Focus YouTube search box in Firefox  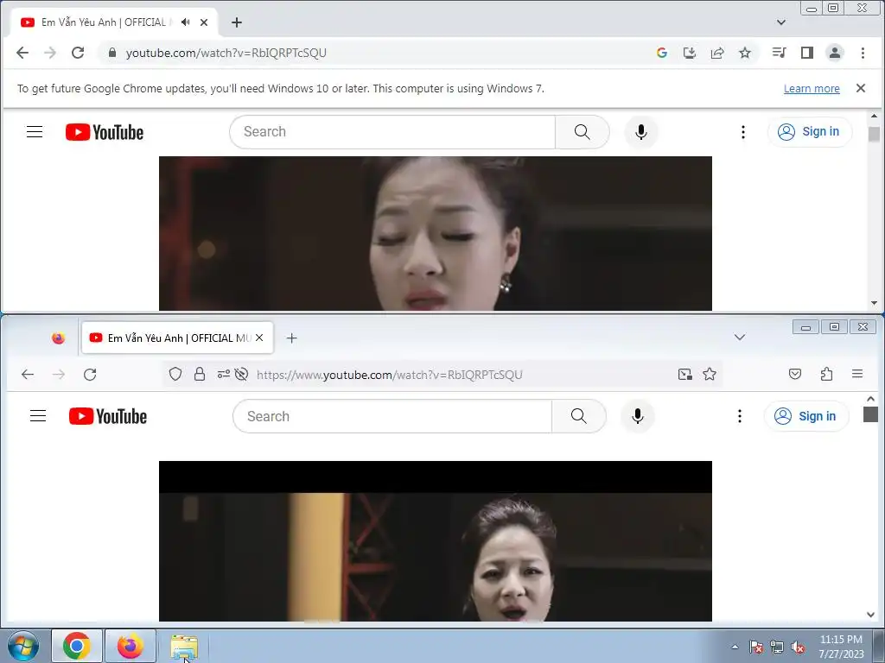point(392,416)
